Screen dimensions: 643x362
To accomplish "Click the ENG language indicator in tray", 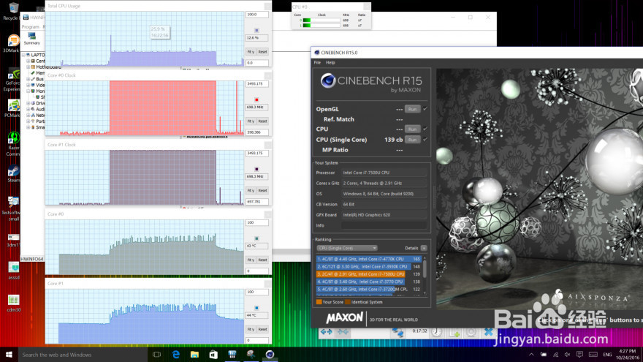I will point(607,354).
